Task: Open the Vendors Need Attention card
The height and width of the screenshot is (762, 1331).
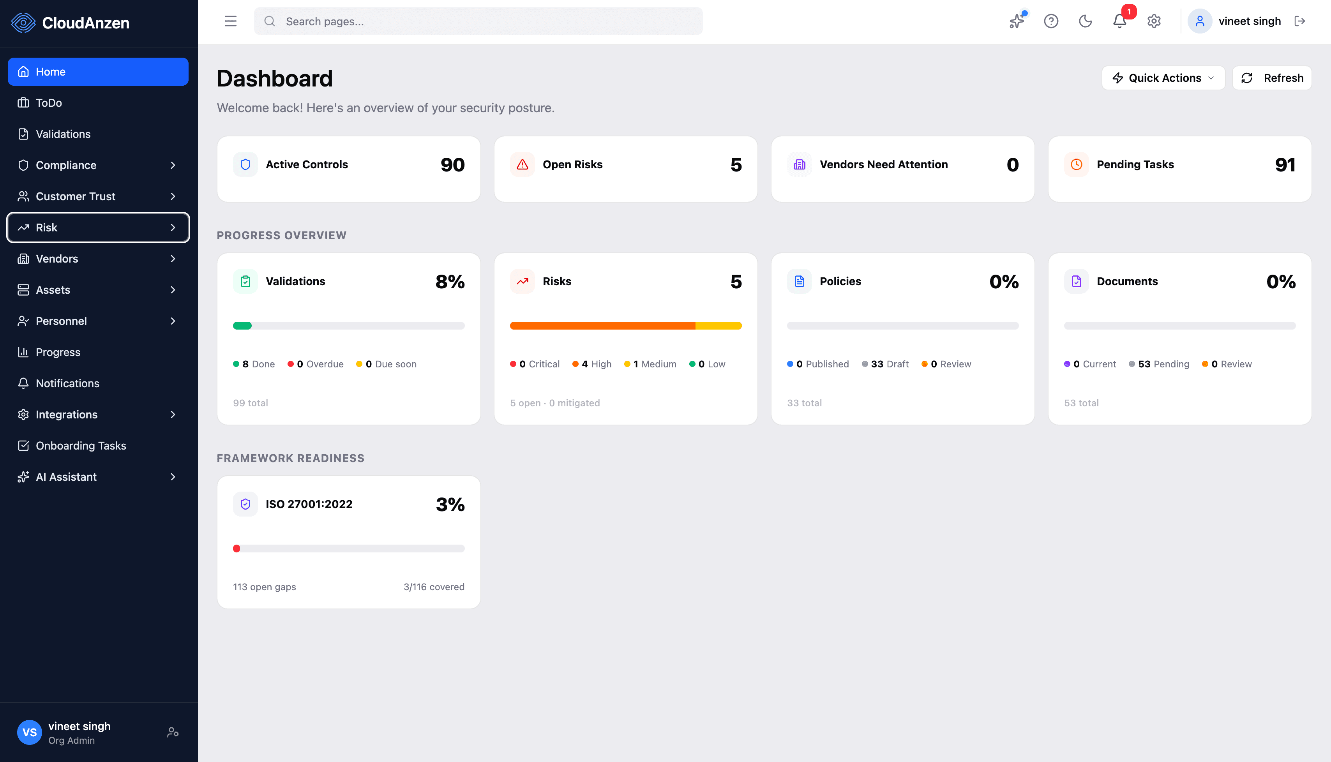Action: [903, 169]
